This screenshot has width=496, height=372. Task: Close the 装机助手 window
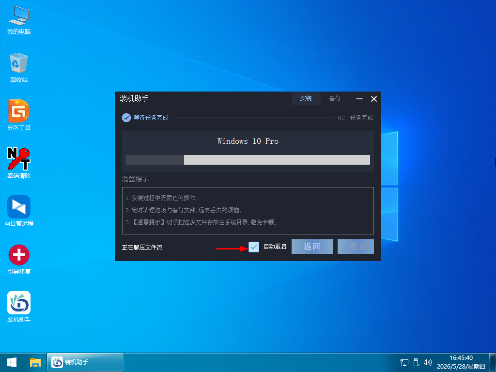[374, 99]
